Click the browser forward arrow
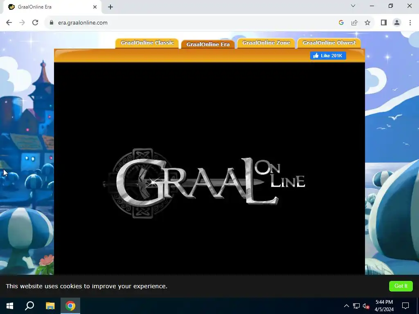419x314 pixels. point(22,23)
